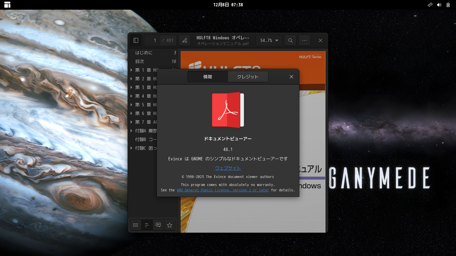Switch to the クレジット tab

click(248, 77)
